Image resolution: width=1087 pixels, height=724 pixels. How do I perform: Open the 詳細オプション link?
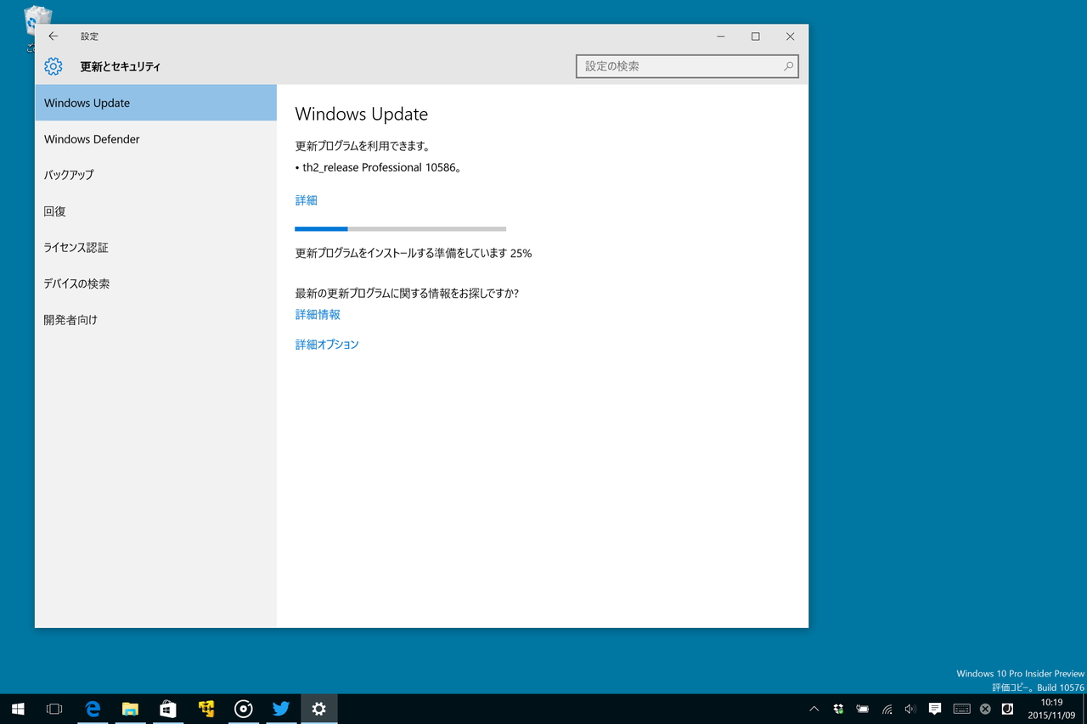click(x=327, y=345)
